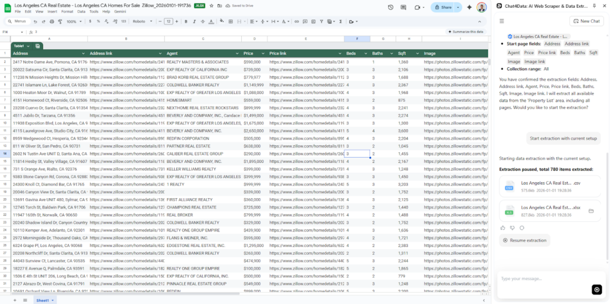Insert a link

pyautogui.click(x=297, y=22)
